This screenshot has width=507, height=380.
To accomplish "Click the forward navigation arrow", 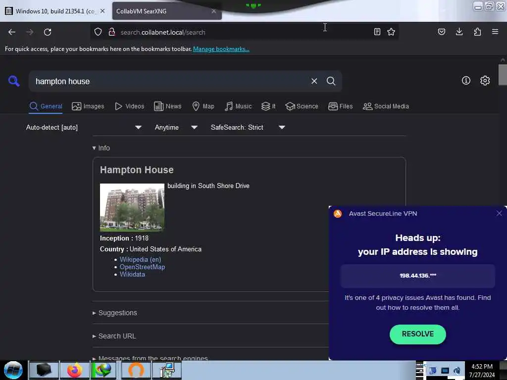I will [x=29, y=32].
